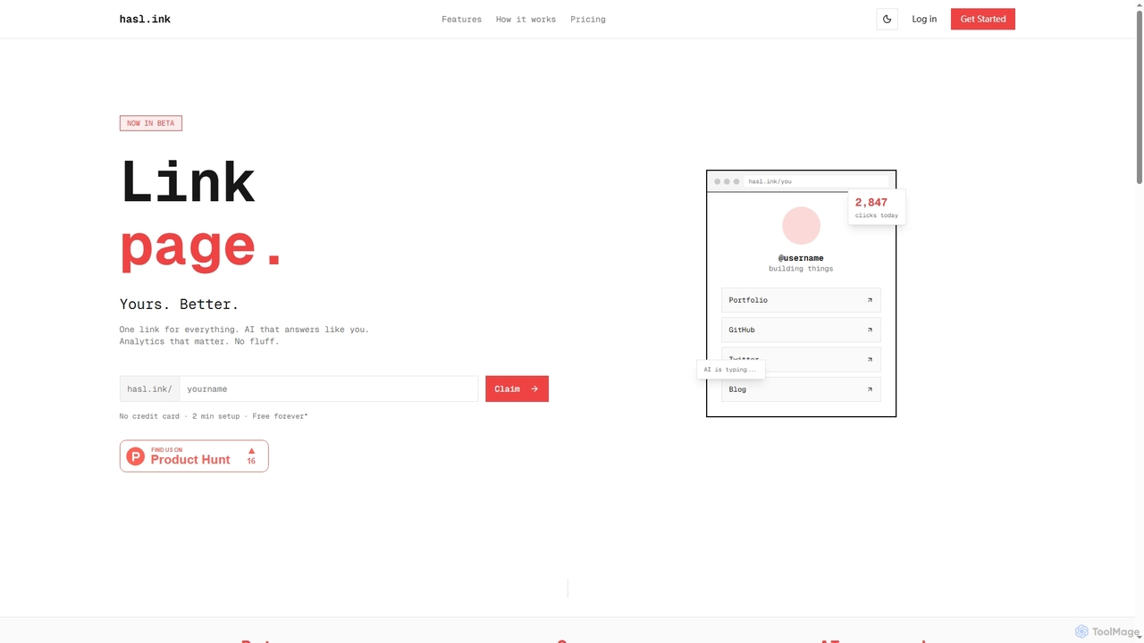This screenshot has width=1144, height=643.
Task: Open the Product Hunt badge
Action: point(194,456)
